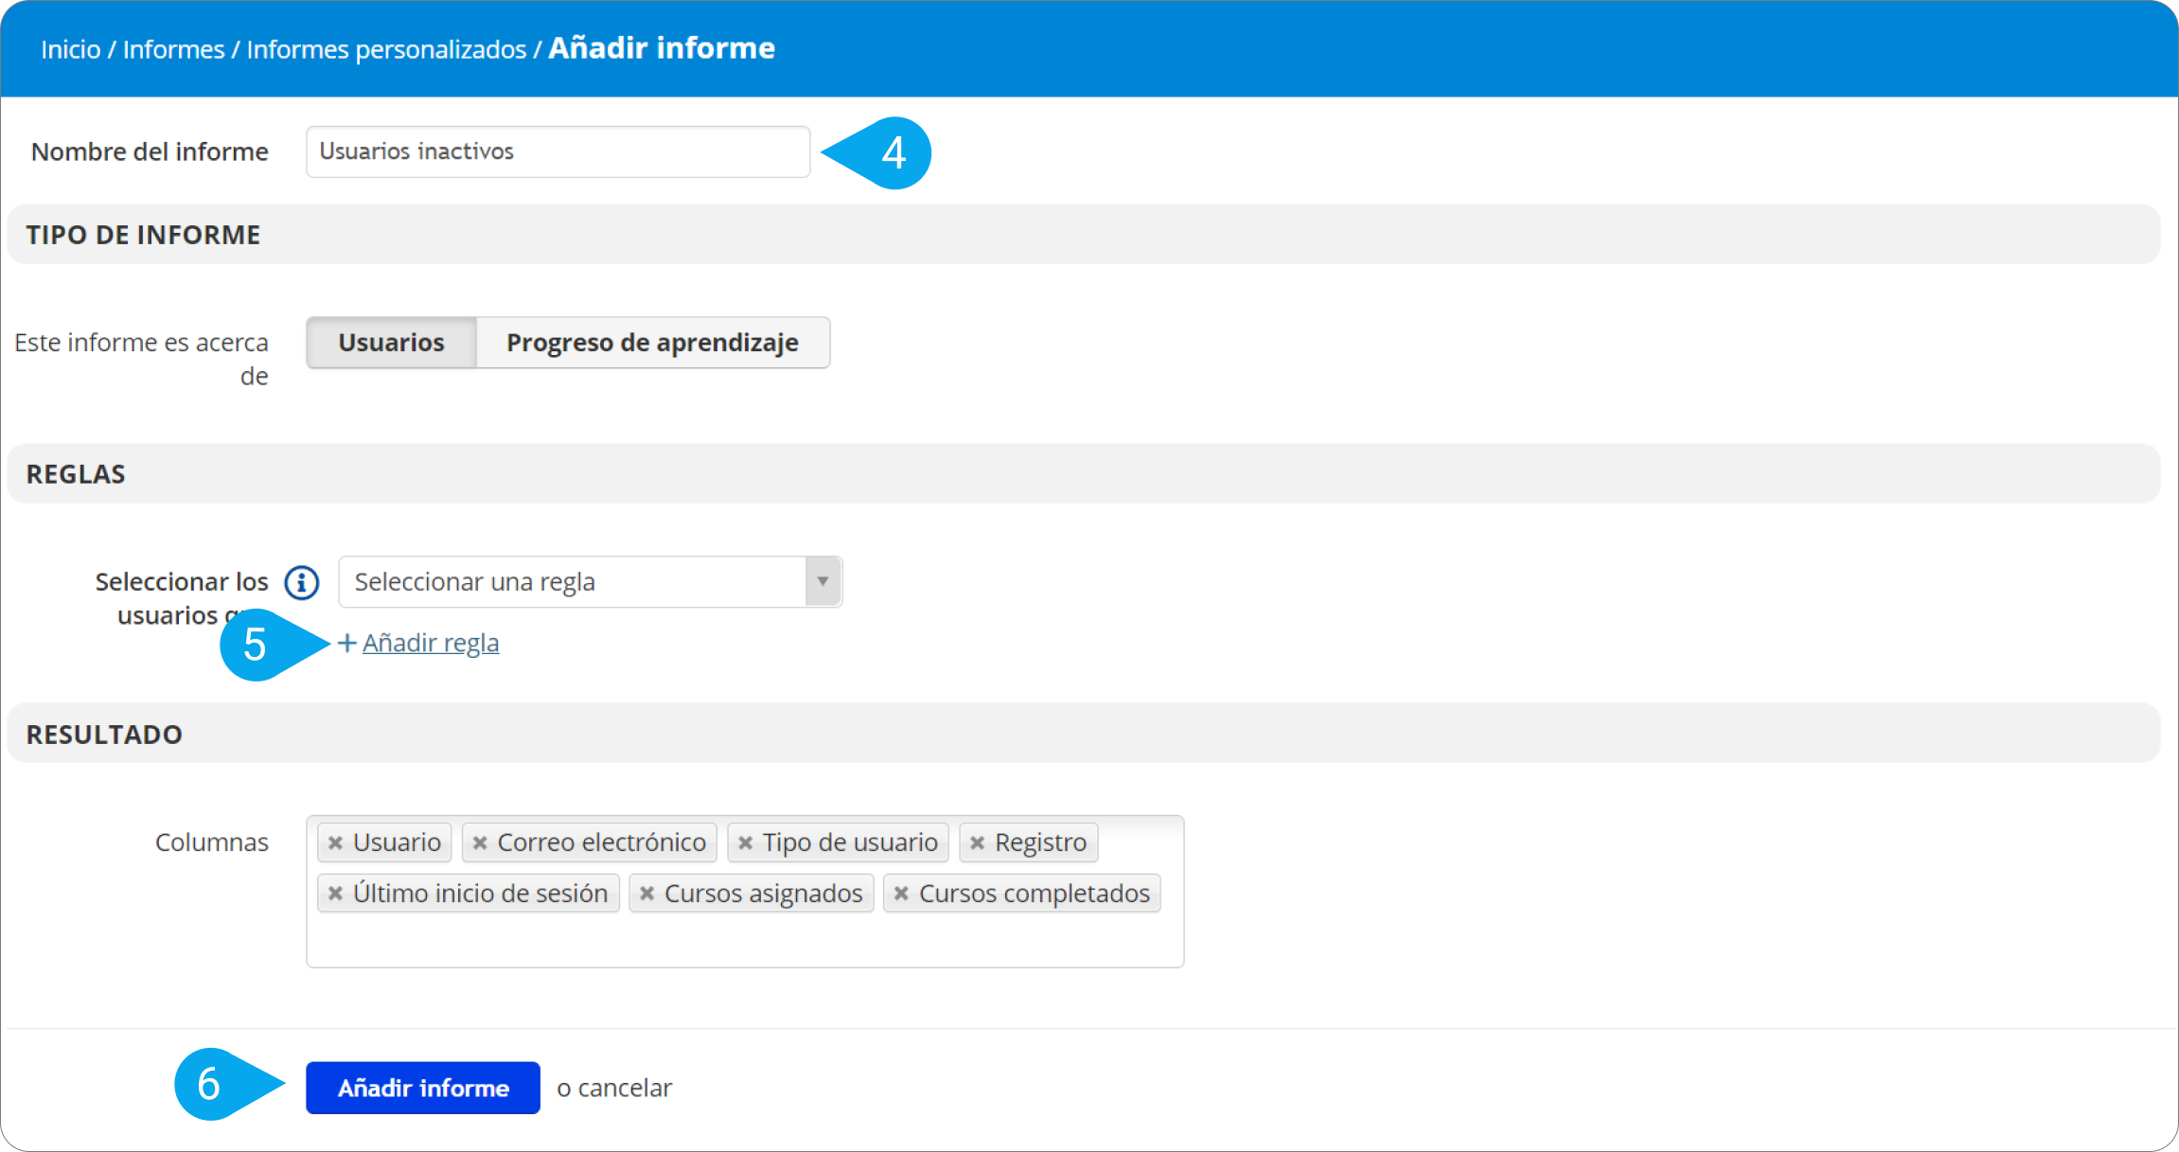
Task: Click the Cursos completados tag label
Action: (x=1034, y=894)
